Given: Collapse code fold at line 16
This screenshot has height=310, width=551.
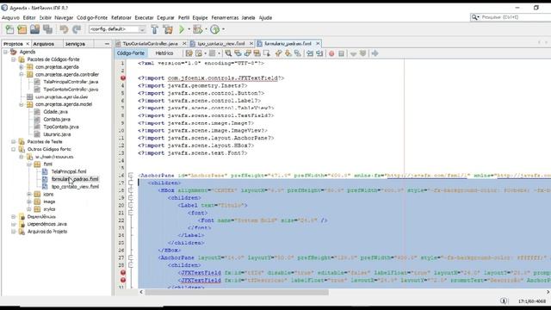Looking at the screenshot, I should pos(131,176).
